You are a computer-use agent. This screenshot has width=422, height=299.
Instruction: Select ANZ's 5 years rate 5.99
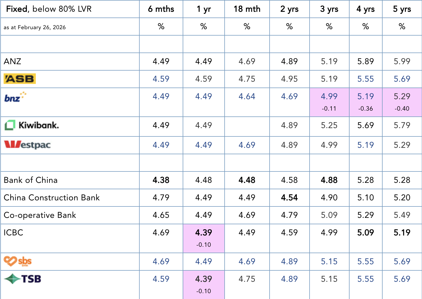[402, 61]
